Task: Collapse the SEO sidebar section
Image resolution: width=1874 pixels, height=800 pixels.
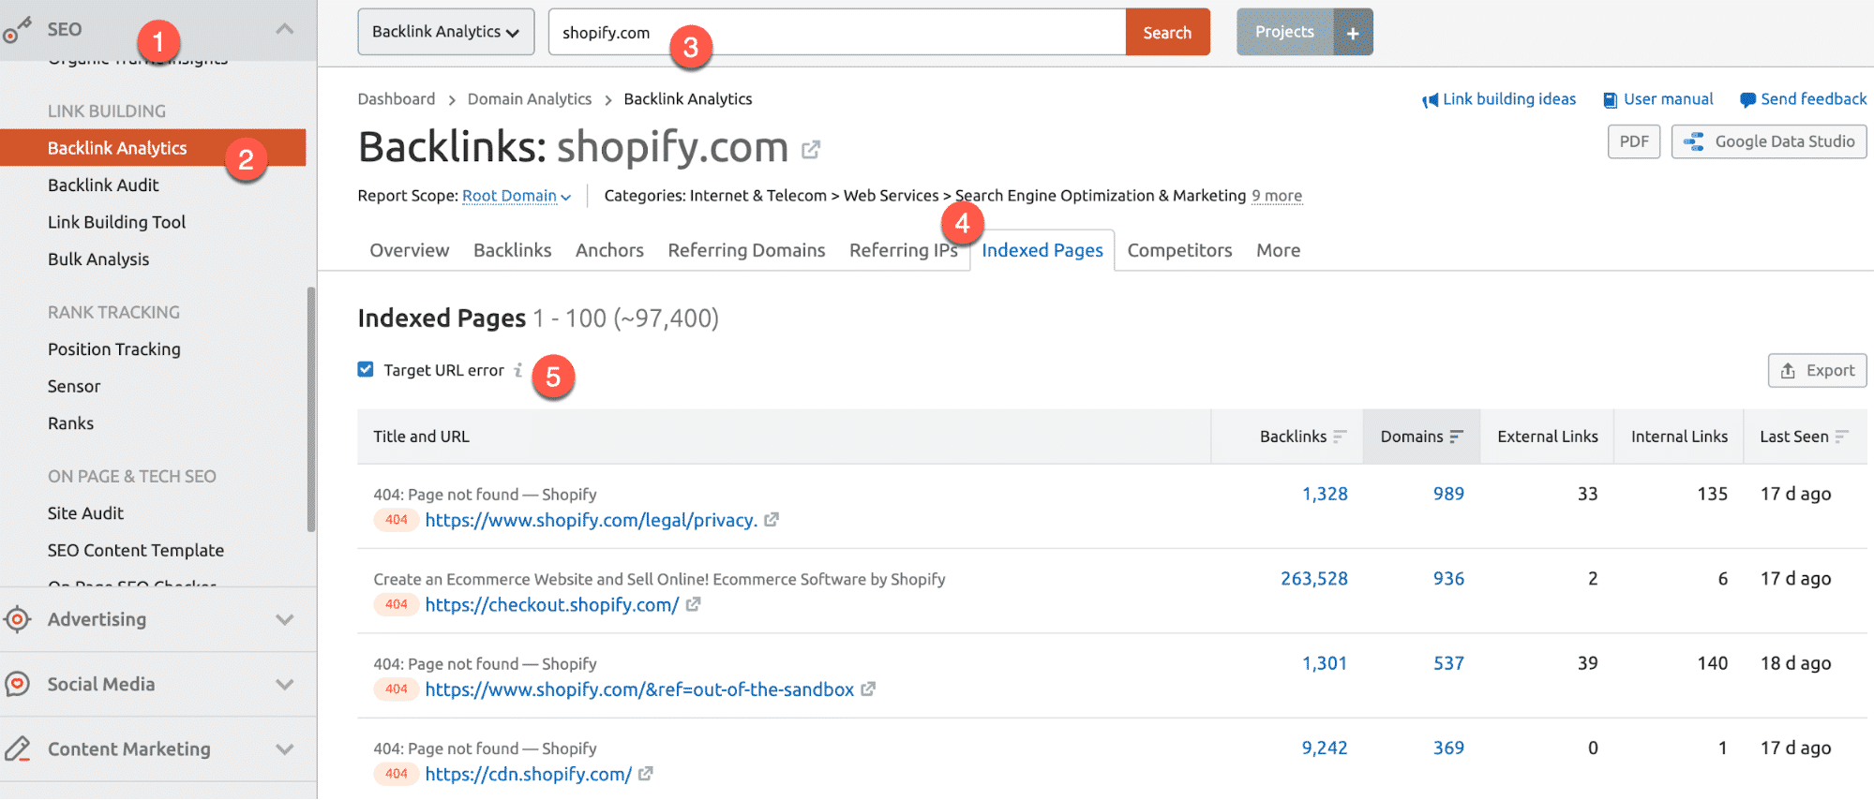Action: (x=284, y=29)
